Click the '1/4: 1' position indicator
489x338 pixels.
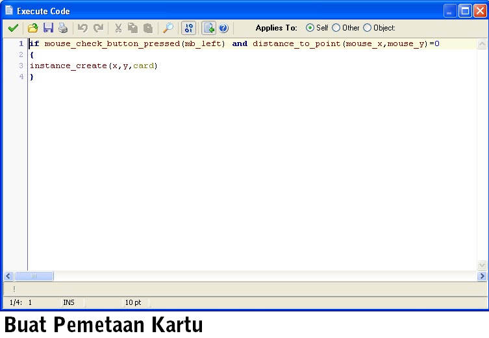pyautogui.click(x=21, y=302)
